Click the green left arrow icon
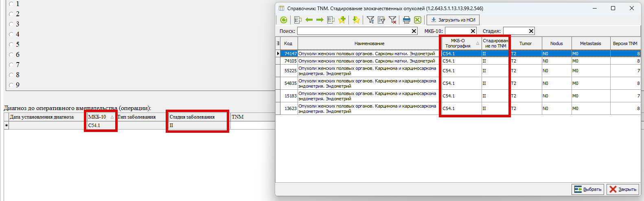 pyautogui.click(x=309, y=20)
